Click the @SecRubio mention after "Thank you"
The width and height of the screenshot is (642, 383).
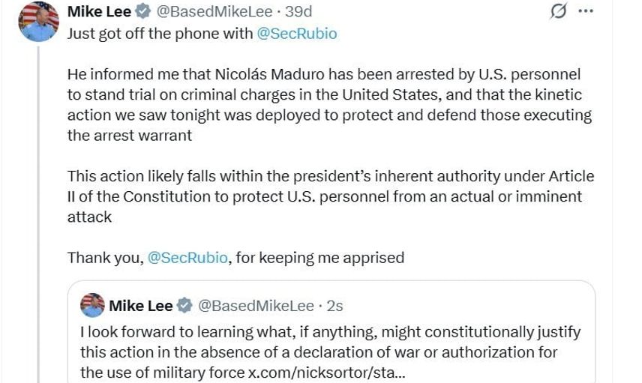[x=187, y=258]
